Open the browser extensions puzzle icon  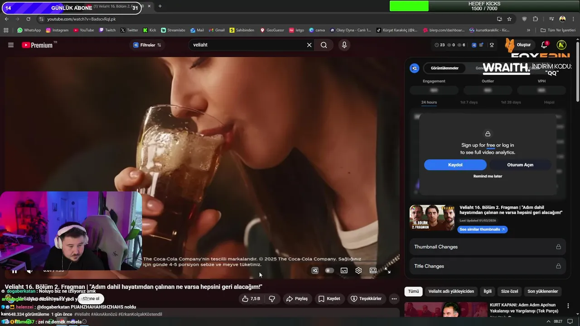[536, 19]
